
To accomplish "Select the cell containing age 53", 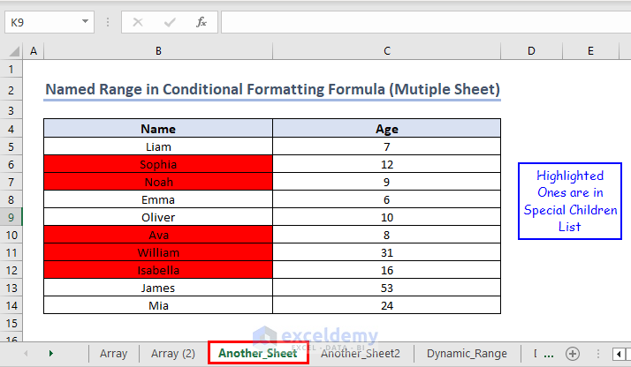I will click(386, 288).
